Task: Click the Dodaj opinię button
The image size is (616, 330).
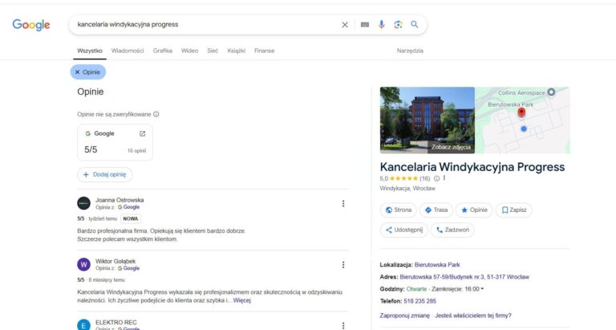Action: pos(105,174)
